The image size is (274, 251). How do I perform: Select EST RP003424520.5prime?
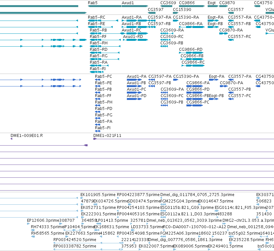tap(75, 240)
